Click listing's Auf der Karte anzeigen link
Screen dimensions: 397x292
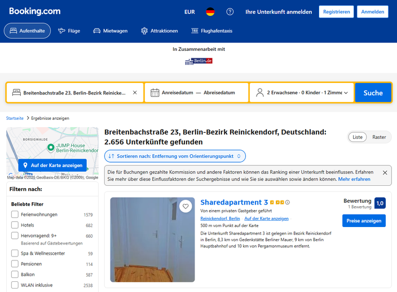pos(266,219)
